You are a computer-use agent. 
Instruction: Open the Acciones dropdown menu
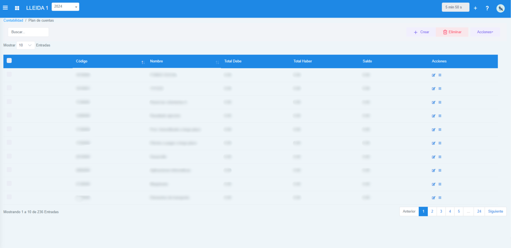(x=485, y=32)
